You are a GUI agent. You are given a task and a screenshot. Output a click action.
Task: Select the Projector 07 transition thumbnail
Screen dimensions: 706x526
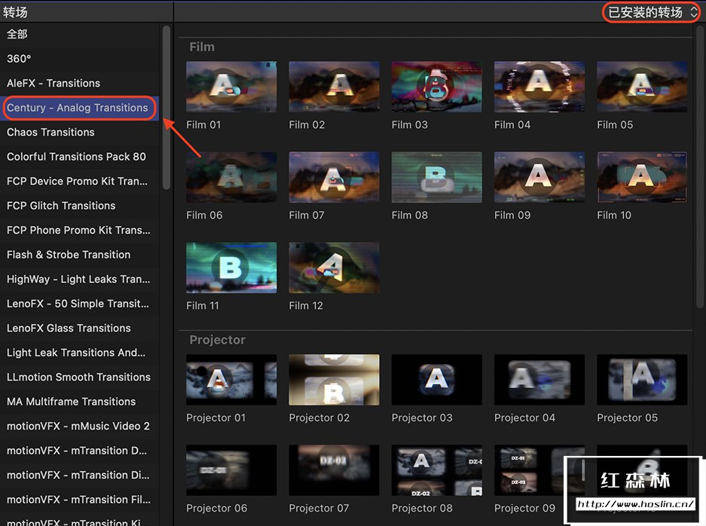coord(334,470)
